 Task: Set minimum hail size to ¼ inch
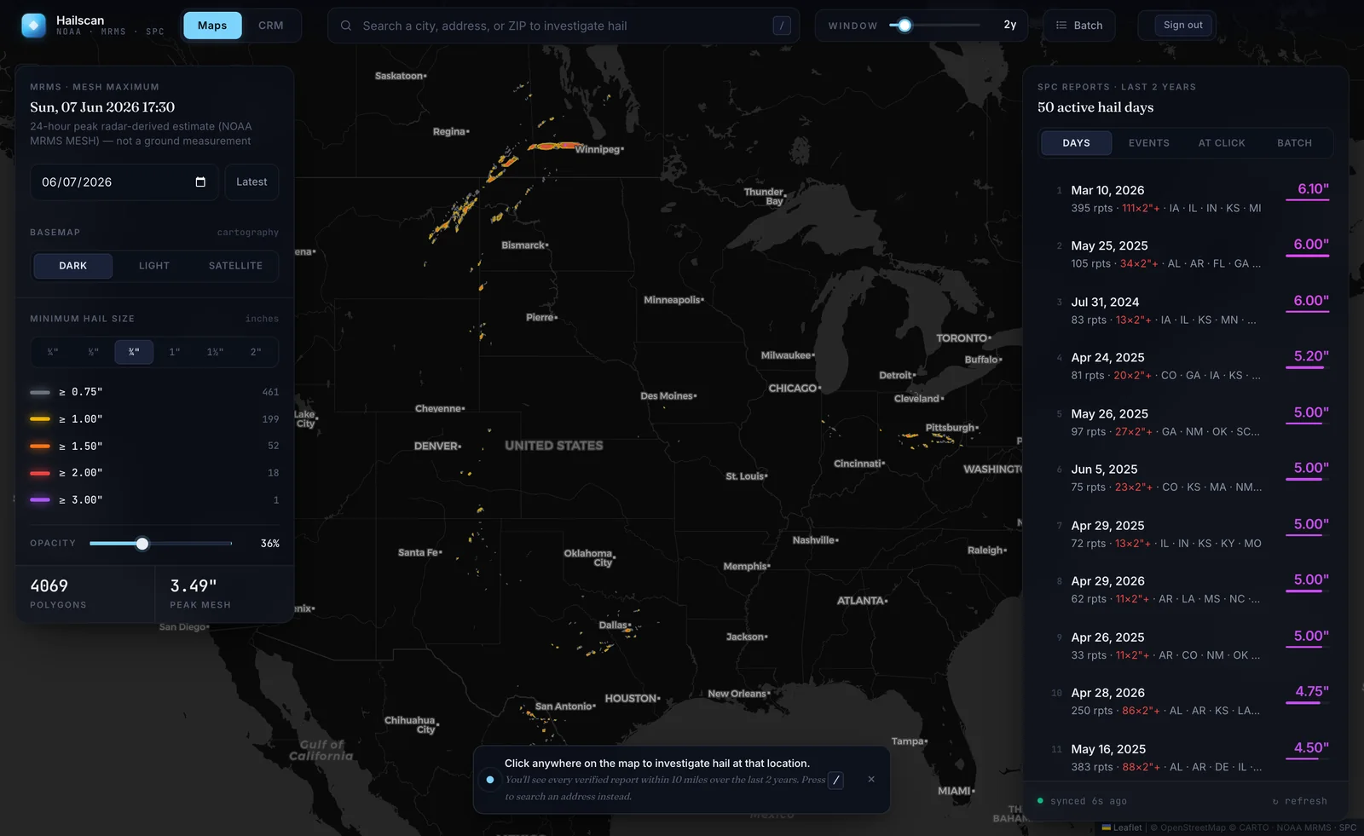(x=53, y=352)
